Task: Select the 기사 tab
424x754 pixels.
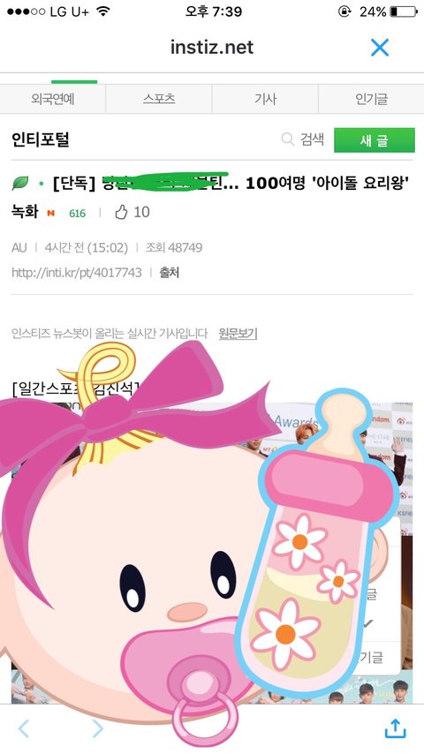Action: [265, 99]
